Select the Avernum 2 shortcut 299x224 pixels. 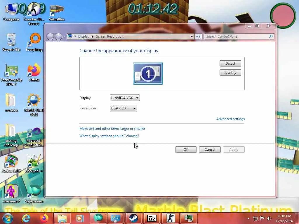(x=11, y=194)
